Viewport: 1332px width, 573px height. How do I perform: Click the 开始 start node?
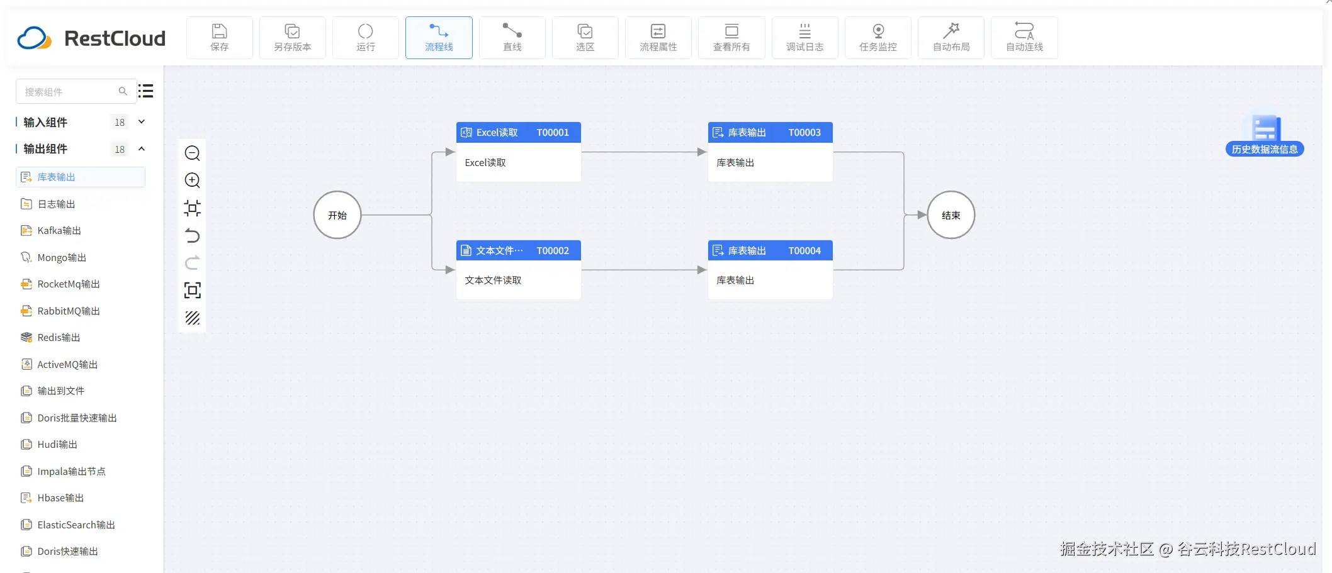pos(337,215)
